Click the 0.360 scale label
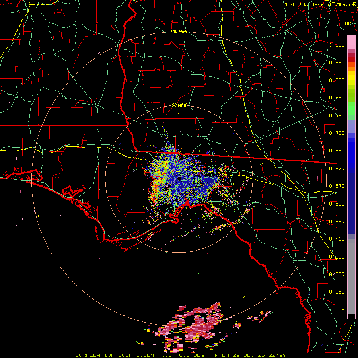 pyautogui.click(x=337, y=257)
